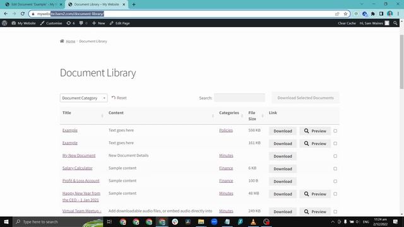Go back with the browser back arrow
The image size is (404, 227).
pyautogui.click(x=6, y=14)
